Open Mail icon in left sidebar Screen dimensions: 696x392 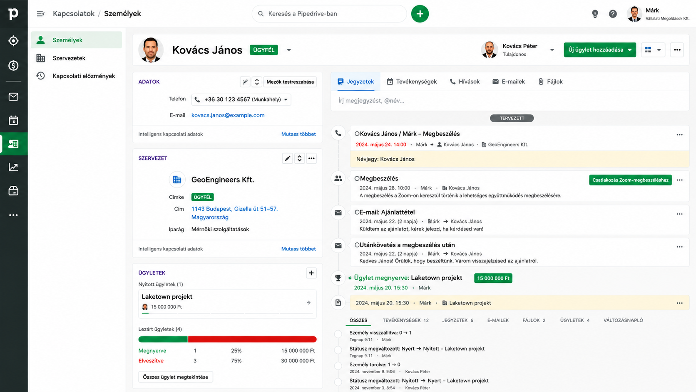(13, 97)
